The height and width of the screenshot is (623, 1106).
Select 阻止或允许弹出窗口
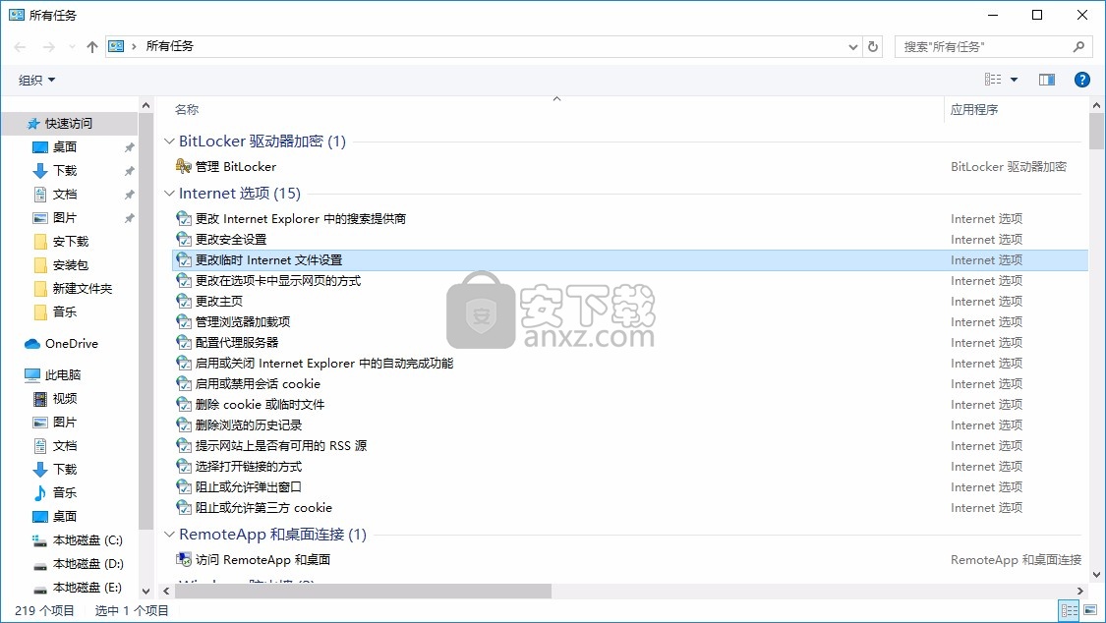point(249,487)
